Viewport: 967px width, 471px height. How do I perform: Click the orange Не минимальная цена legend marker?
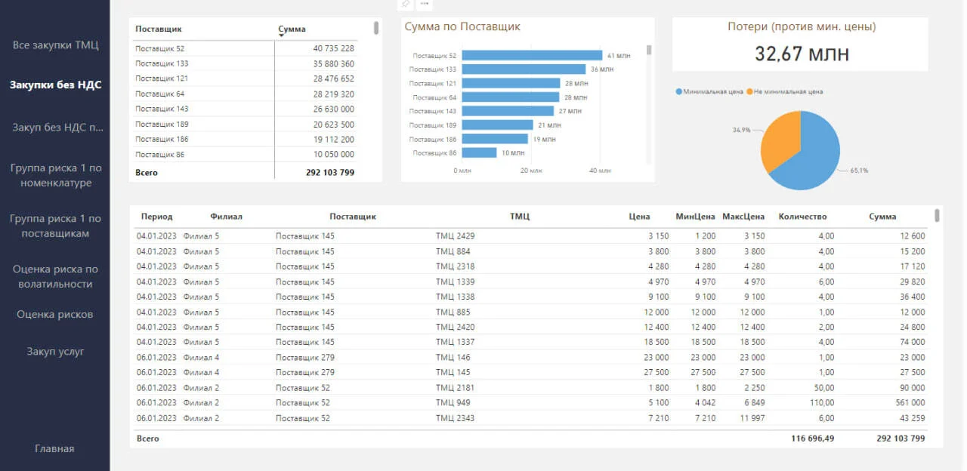pyautogui.click(x=749, y=91)
